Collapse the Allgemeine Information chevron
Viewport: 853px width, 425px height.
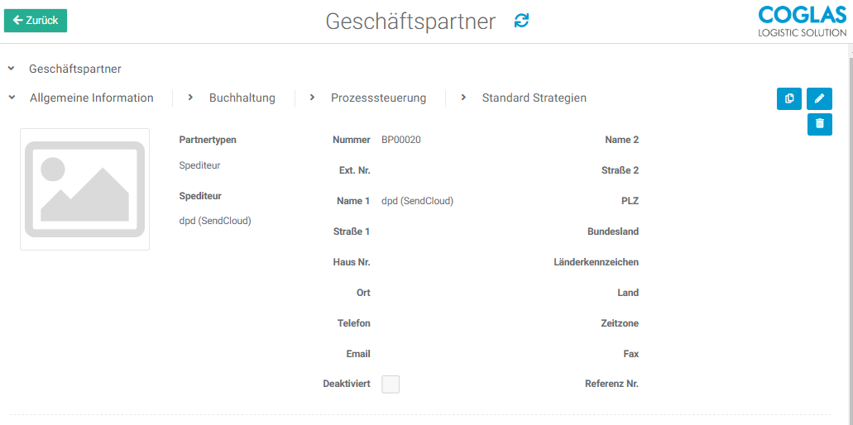pos(12,98)
